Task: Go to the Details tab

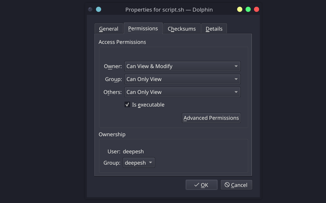Action: coord(214,29)
